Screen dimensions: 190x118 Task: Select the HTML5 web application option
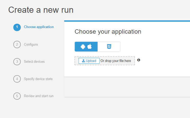coord(109,47)
